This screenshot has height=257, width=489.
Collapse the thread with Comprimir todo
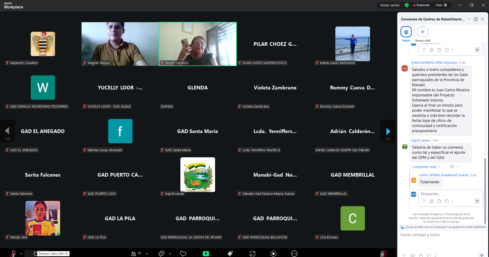[426, 167]
